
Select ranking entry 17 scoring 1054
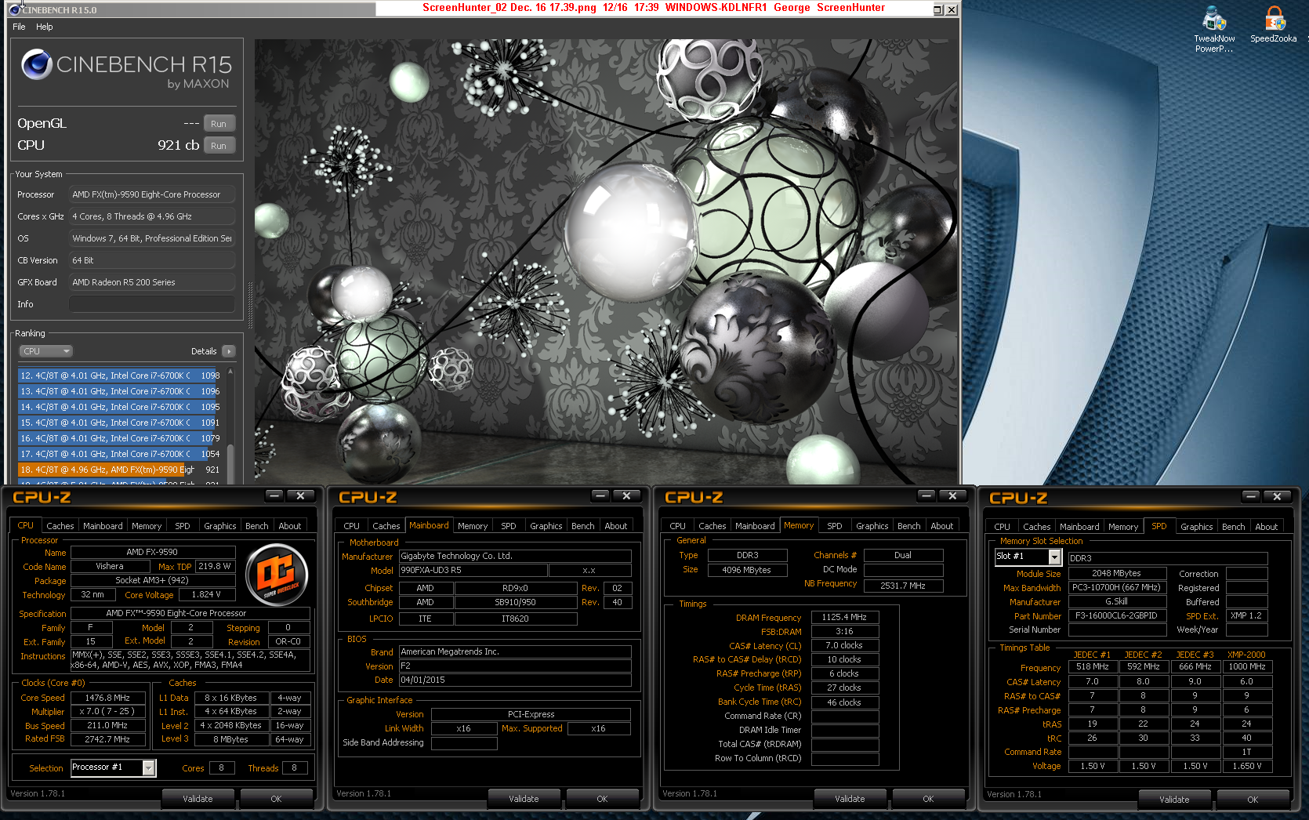(120, 454)
